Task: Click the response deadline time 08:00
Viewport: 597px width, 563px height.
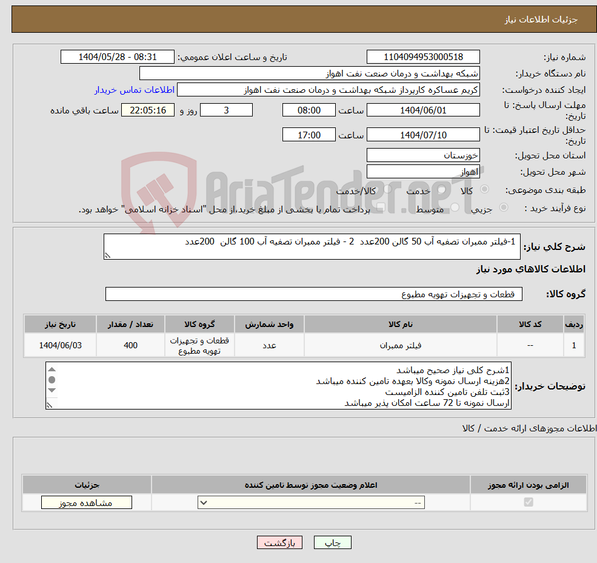Action: (x=309, y=110)
